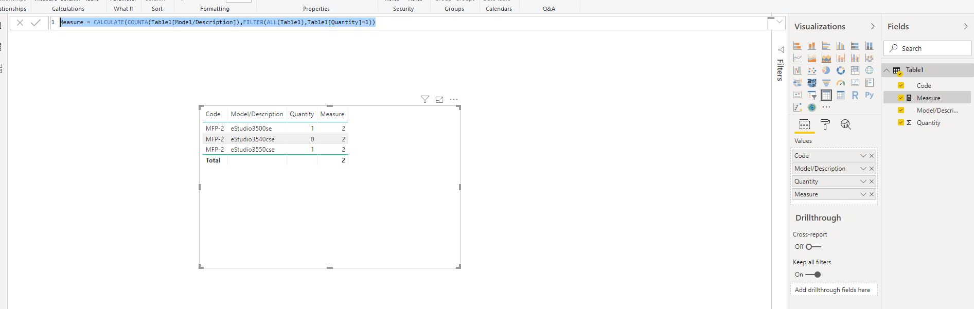Toggle Cross-report drillthrough switch
974x309 pixels.
(813, 247)
